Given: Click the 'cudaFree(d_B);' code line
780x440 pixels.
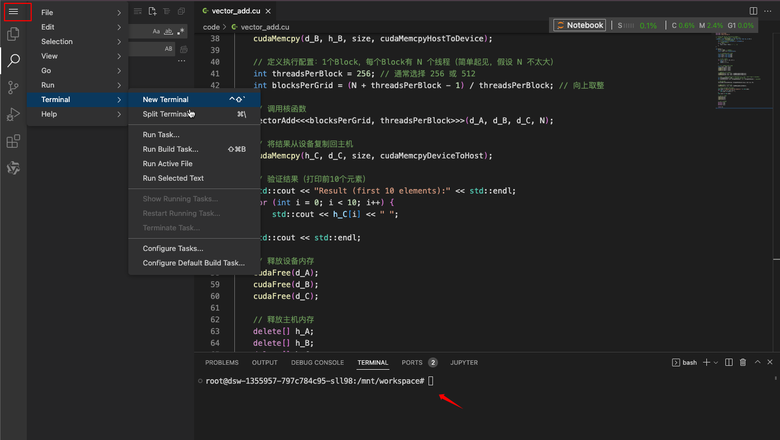Looking at the screenshot, I should (x=286, y=284).
